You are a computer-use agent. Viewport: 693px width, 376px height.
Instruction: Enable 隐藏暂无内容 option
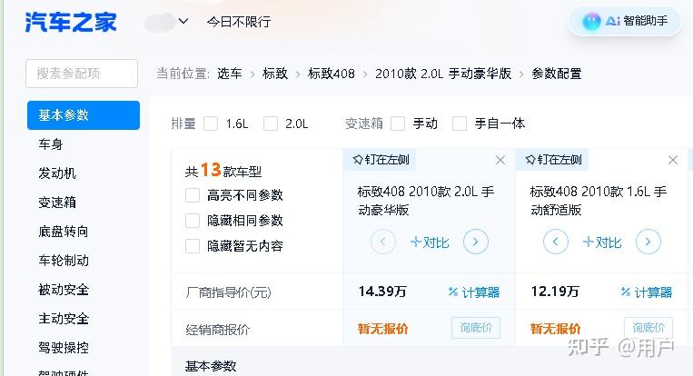193,246
